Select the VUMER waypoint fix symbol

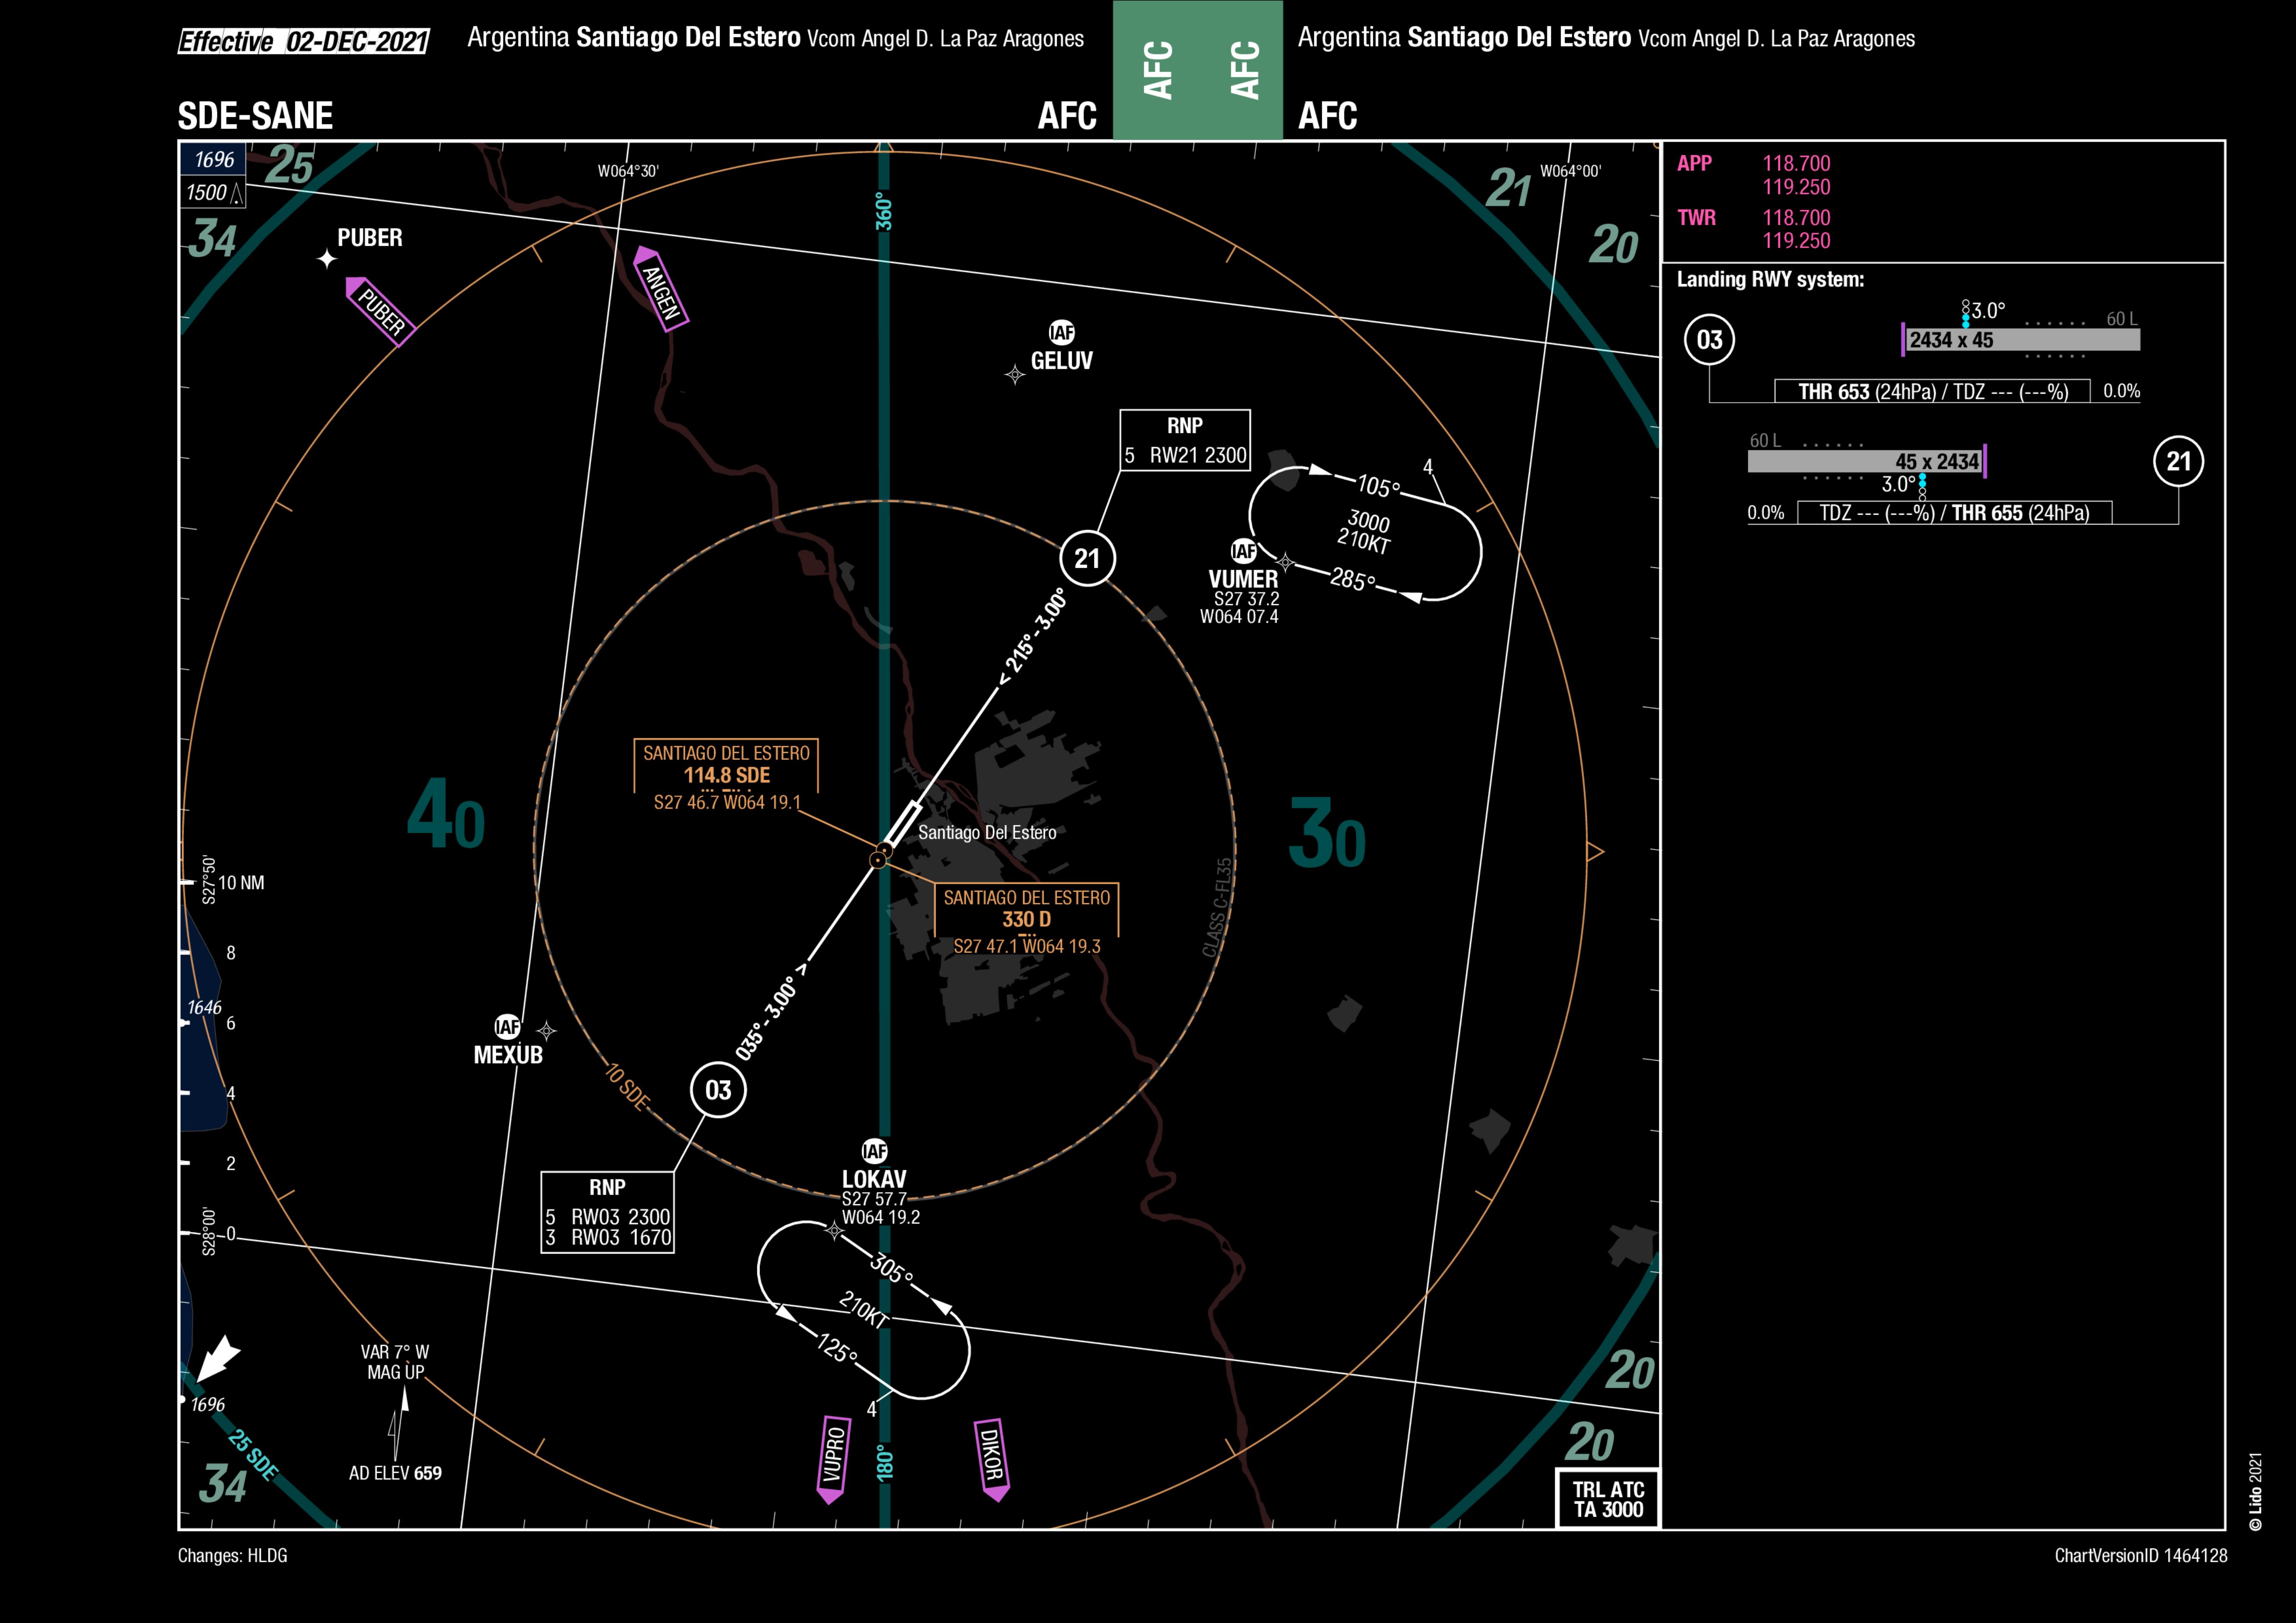[1285, 563]
